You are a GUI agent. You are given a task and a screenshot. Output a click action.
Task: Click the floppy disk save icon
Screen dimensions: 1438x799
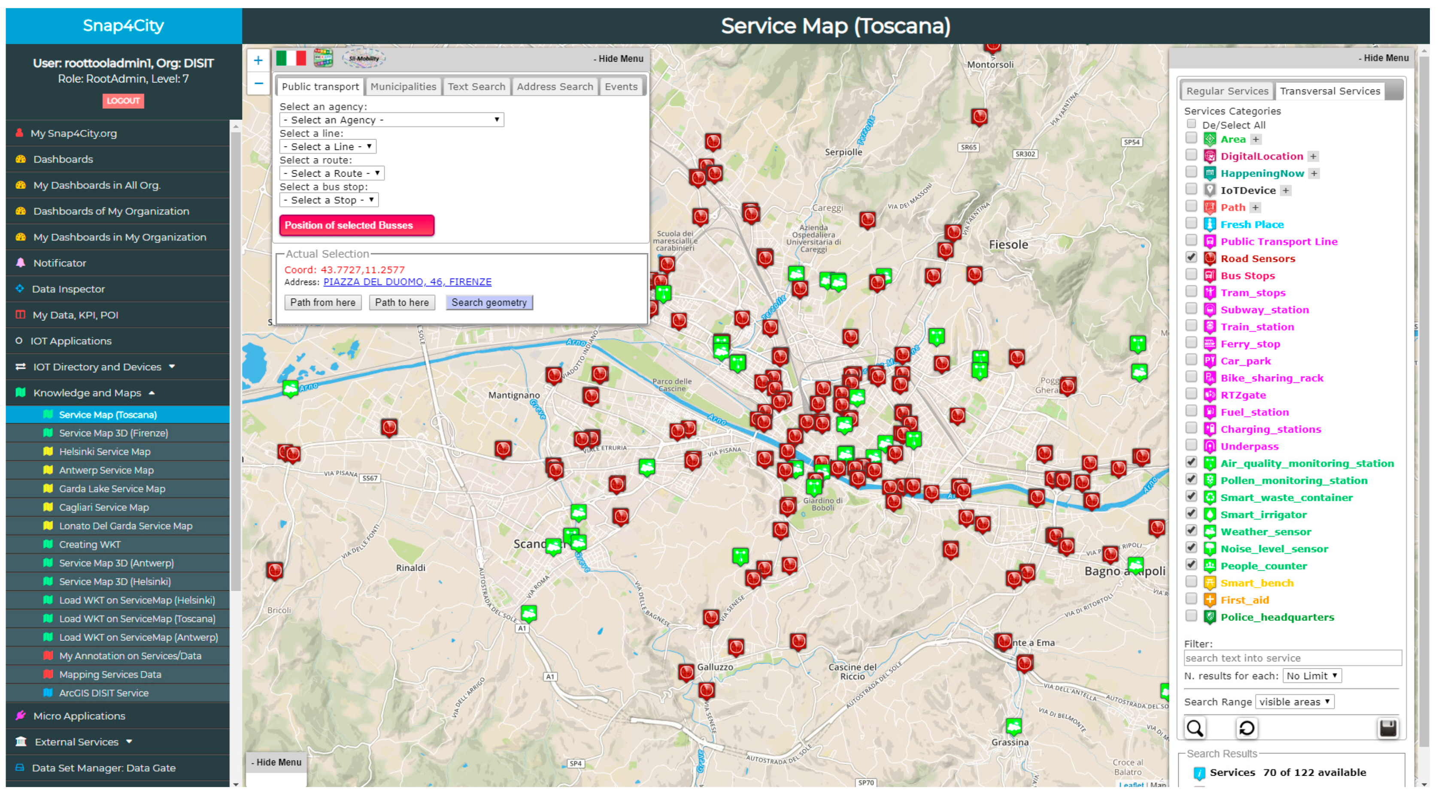pos(1387,728)
